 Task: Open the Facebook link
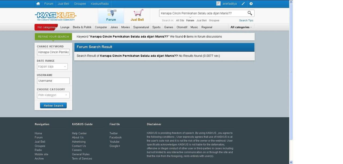[115, 138]
